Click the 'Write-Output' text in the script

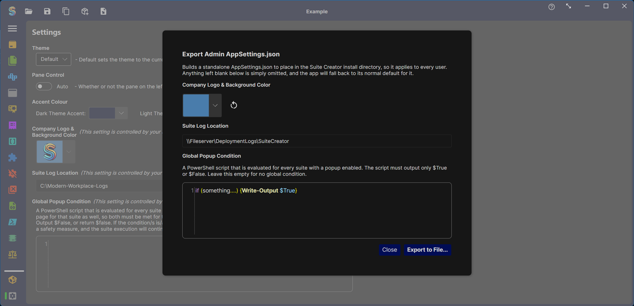260,191
